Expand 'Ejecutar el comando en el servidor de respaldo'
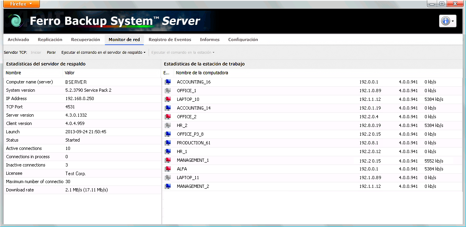Viewport: 466px width, 227px height. click(x=103, y=52)
